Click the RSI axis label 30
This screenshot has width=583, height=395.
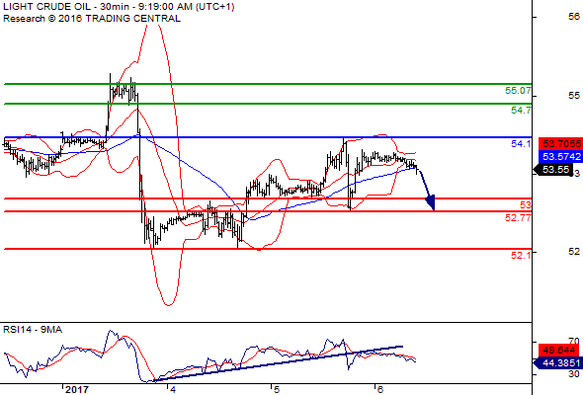coord(574,374)
